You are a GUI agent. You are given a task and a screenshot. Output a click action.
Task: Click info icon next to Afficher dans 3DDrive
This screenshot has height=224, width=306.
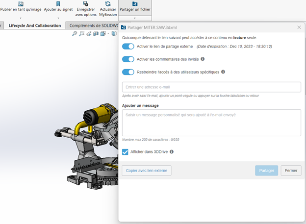[172, 151]
